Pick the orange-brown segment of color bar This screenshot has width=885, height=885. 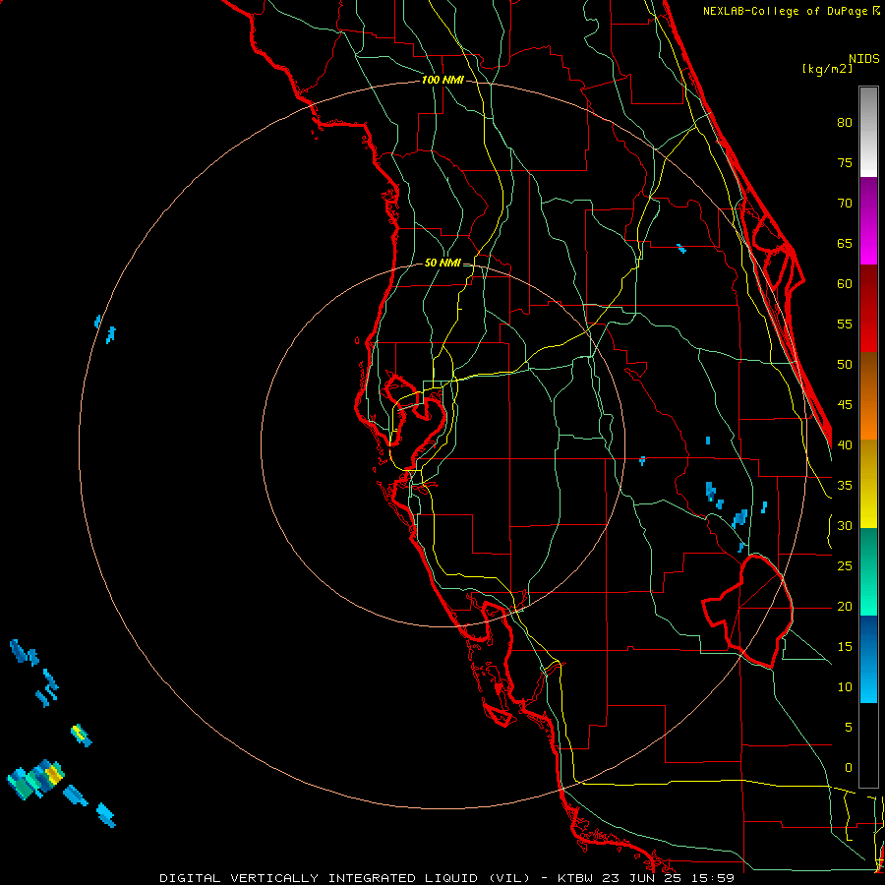[868, 396]
